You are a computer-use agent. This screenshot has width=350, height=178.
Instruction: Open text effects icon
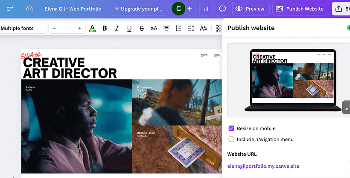coord(203,28)
